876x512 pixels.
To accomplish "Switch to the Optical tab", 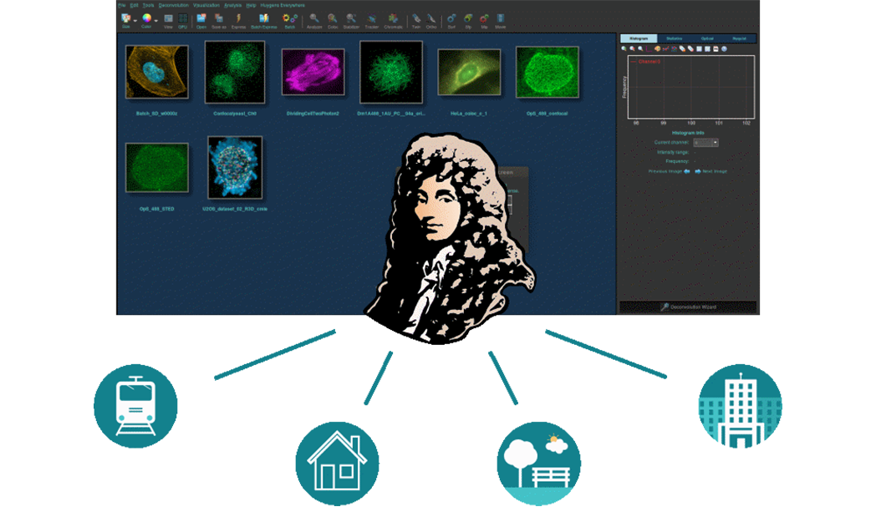I will point(707,38).
